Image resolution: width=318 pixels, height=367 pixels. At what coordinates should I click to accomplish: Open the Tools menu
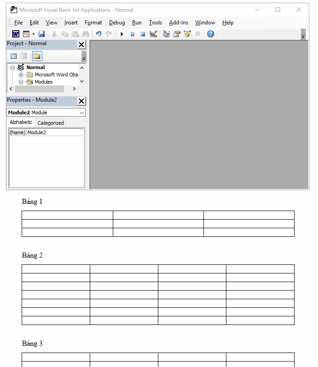[x=155, y=23]
